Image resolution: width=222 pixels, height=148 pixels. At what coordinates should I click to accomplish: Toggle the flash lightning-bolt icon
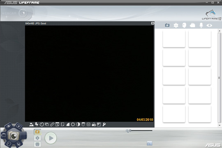click(37, 124)
